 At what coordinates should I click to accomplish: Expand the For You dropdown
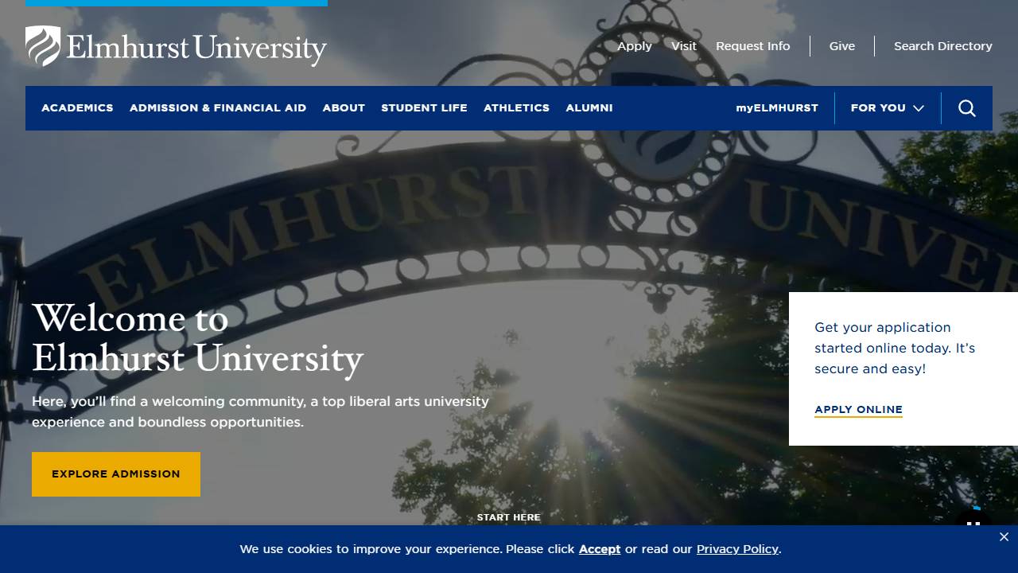tap(887, 108)
